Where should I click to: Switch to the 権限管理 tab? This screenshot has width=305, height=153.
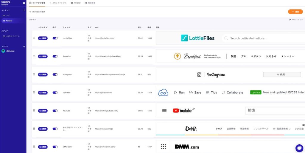(90, 3)
